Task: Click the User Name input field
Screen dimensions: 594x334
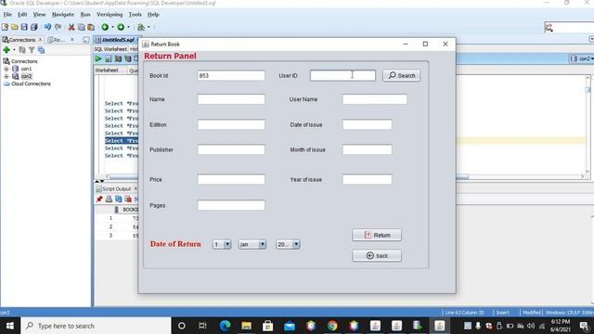Action: click(x=375, y=99)
